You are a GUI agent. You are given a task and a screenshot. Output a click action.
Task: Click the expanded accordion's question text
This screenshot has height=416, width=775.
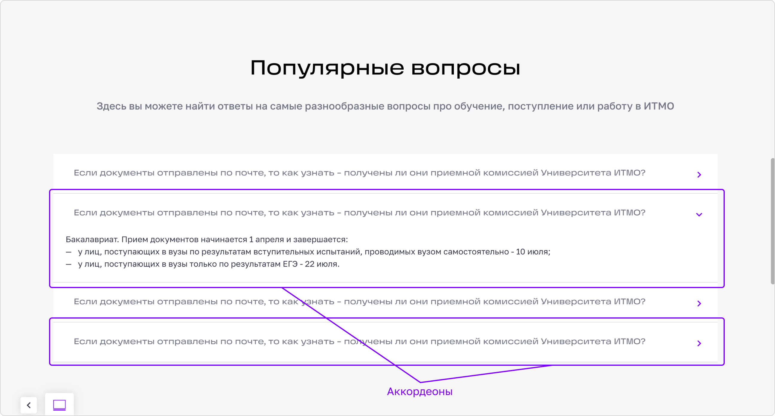pyautogui.click(x=359, y=213)
